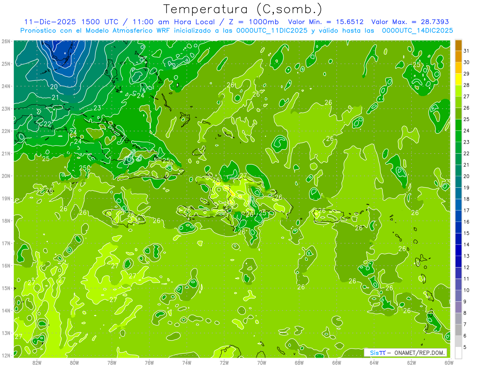
Task: Click the '80W' longitude axis label
Action: (x=74, y=362)
